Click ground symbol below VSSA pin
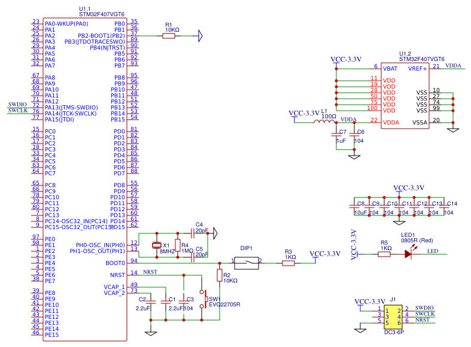Viewport: 471px width, 347px height. click(453, 130)
